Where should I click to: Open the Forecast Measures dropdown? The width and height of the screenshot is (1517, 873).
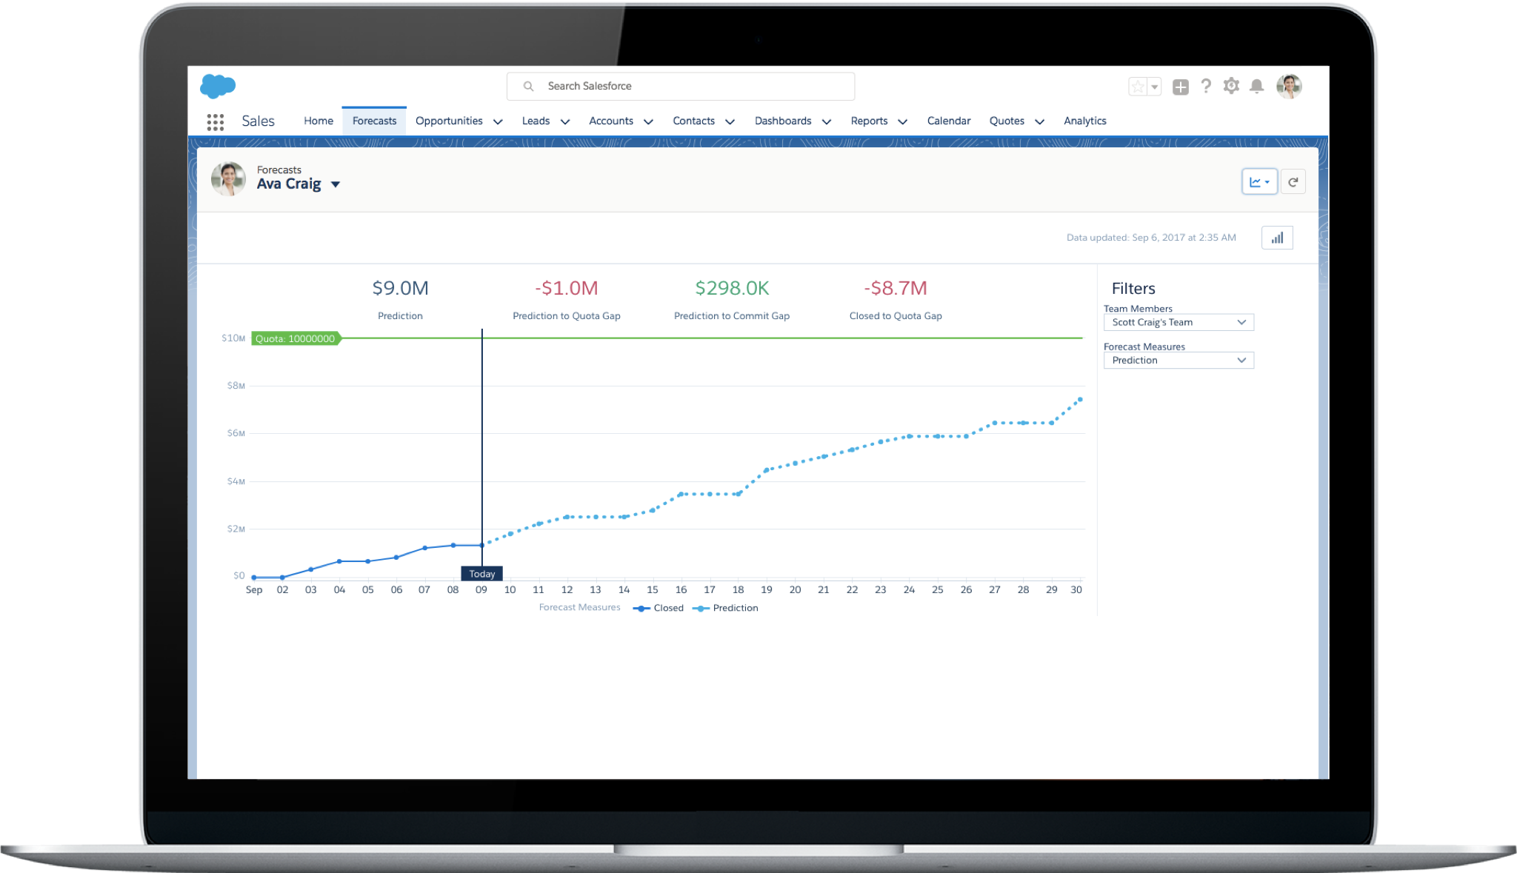coord(1178,360)
